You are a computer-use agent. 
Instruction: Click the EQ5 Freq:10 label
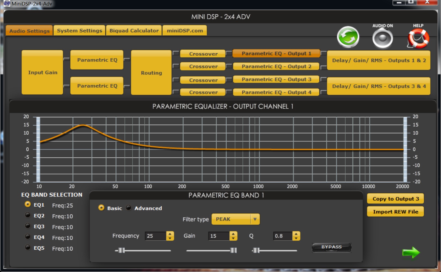click(63, 249)
